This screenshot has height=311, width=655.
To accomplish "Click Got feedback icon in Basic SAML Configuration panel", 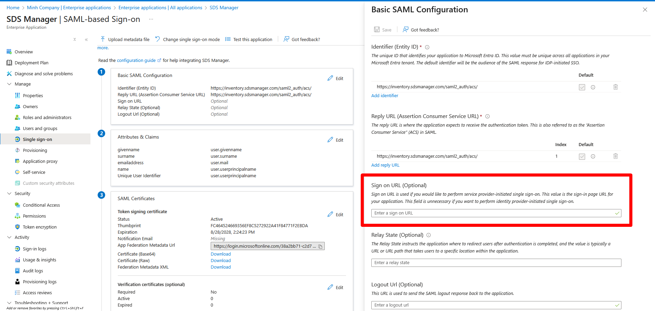I will tap(406, 30).
